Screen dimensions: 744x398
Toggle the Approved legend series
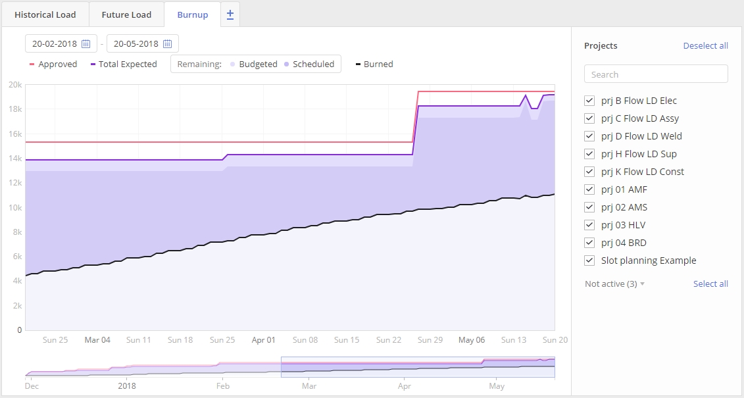coord(53,64)
